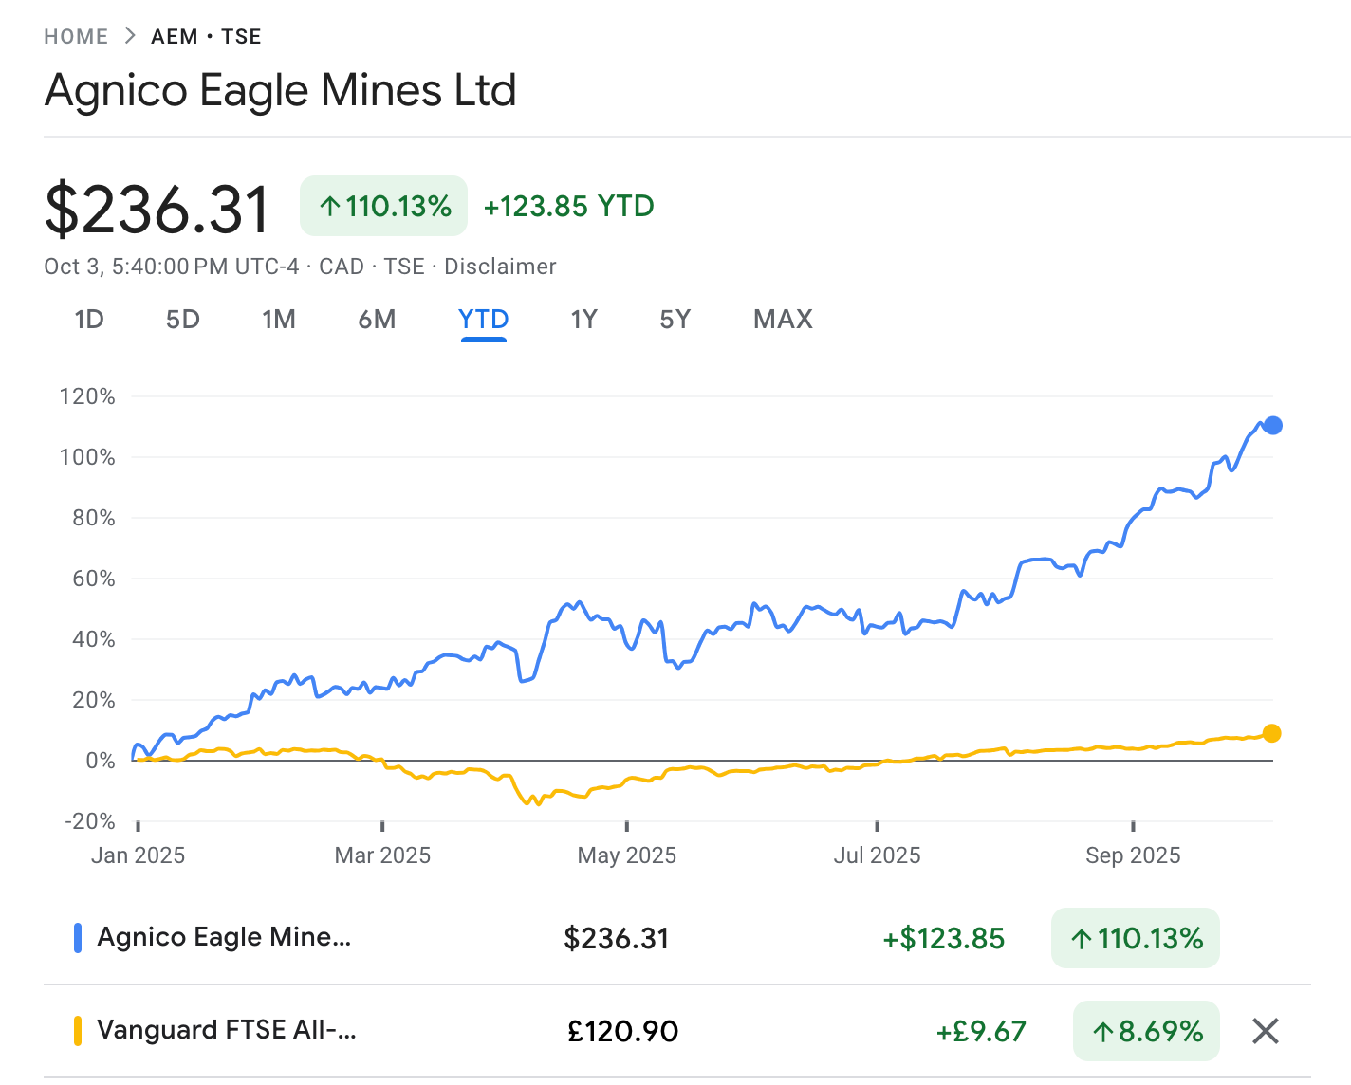Click the breadcrumb chevron after HOME
Viewport: 1351px width, 1085px height.
pos(130,36)
